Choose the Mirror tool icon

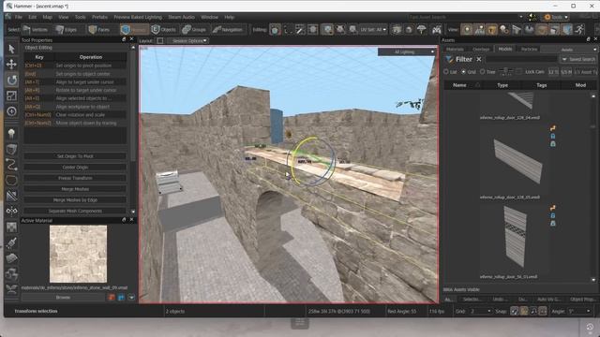(x=11, y=212)
